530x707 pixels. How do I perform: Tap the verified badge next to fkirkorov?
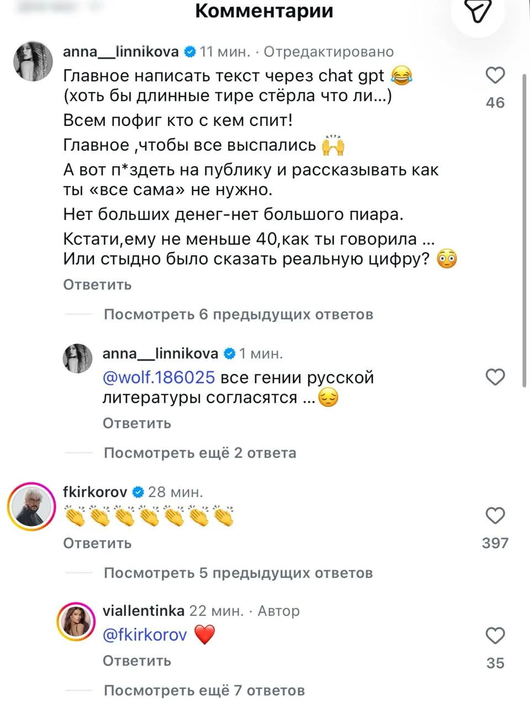click(138, 492)
